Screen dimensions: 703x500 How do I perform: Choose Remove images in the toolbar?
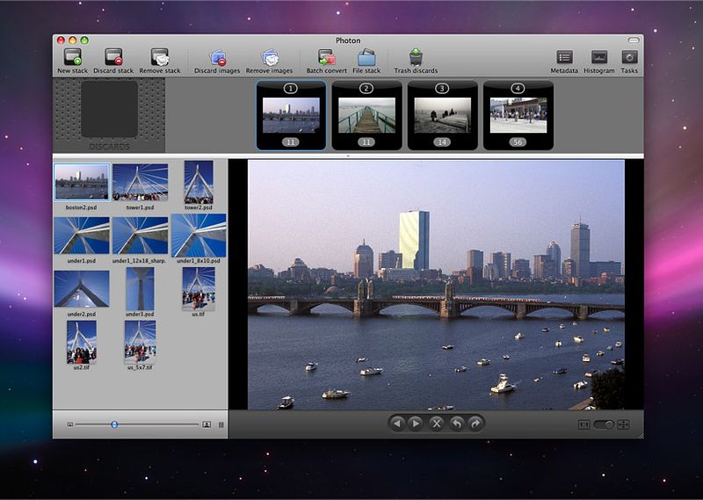click(269, 58)
